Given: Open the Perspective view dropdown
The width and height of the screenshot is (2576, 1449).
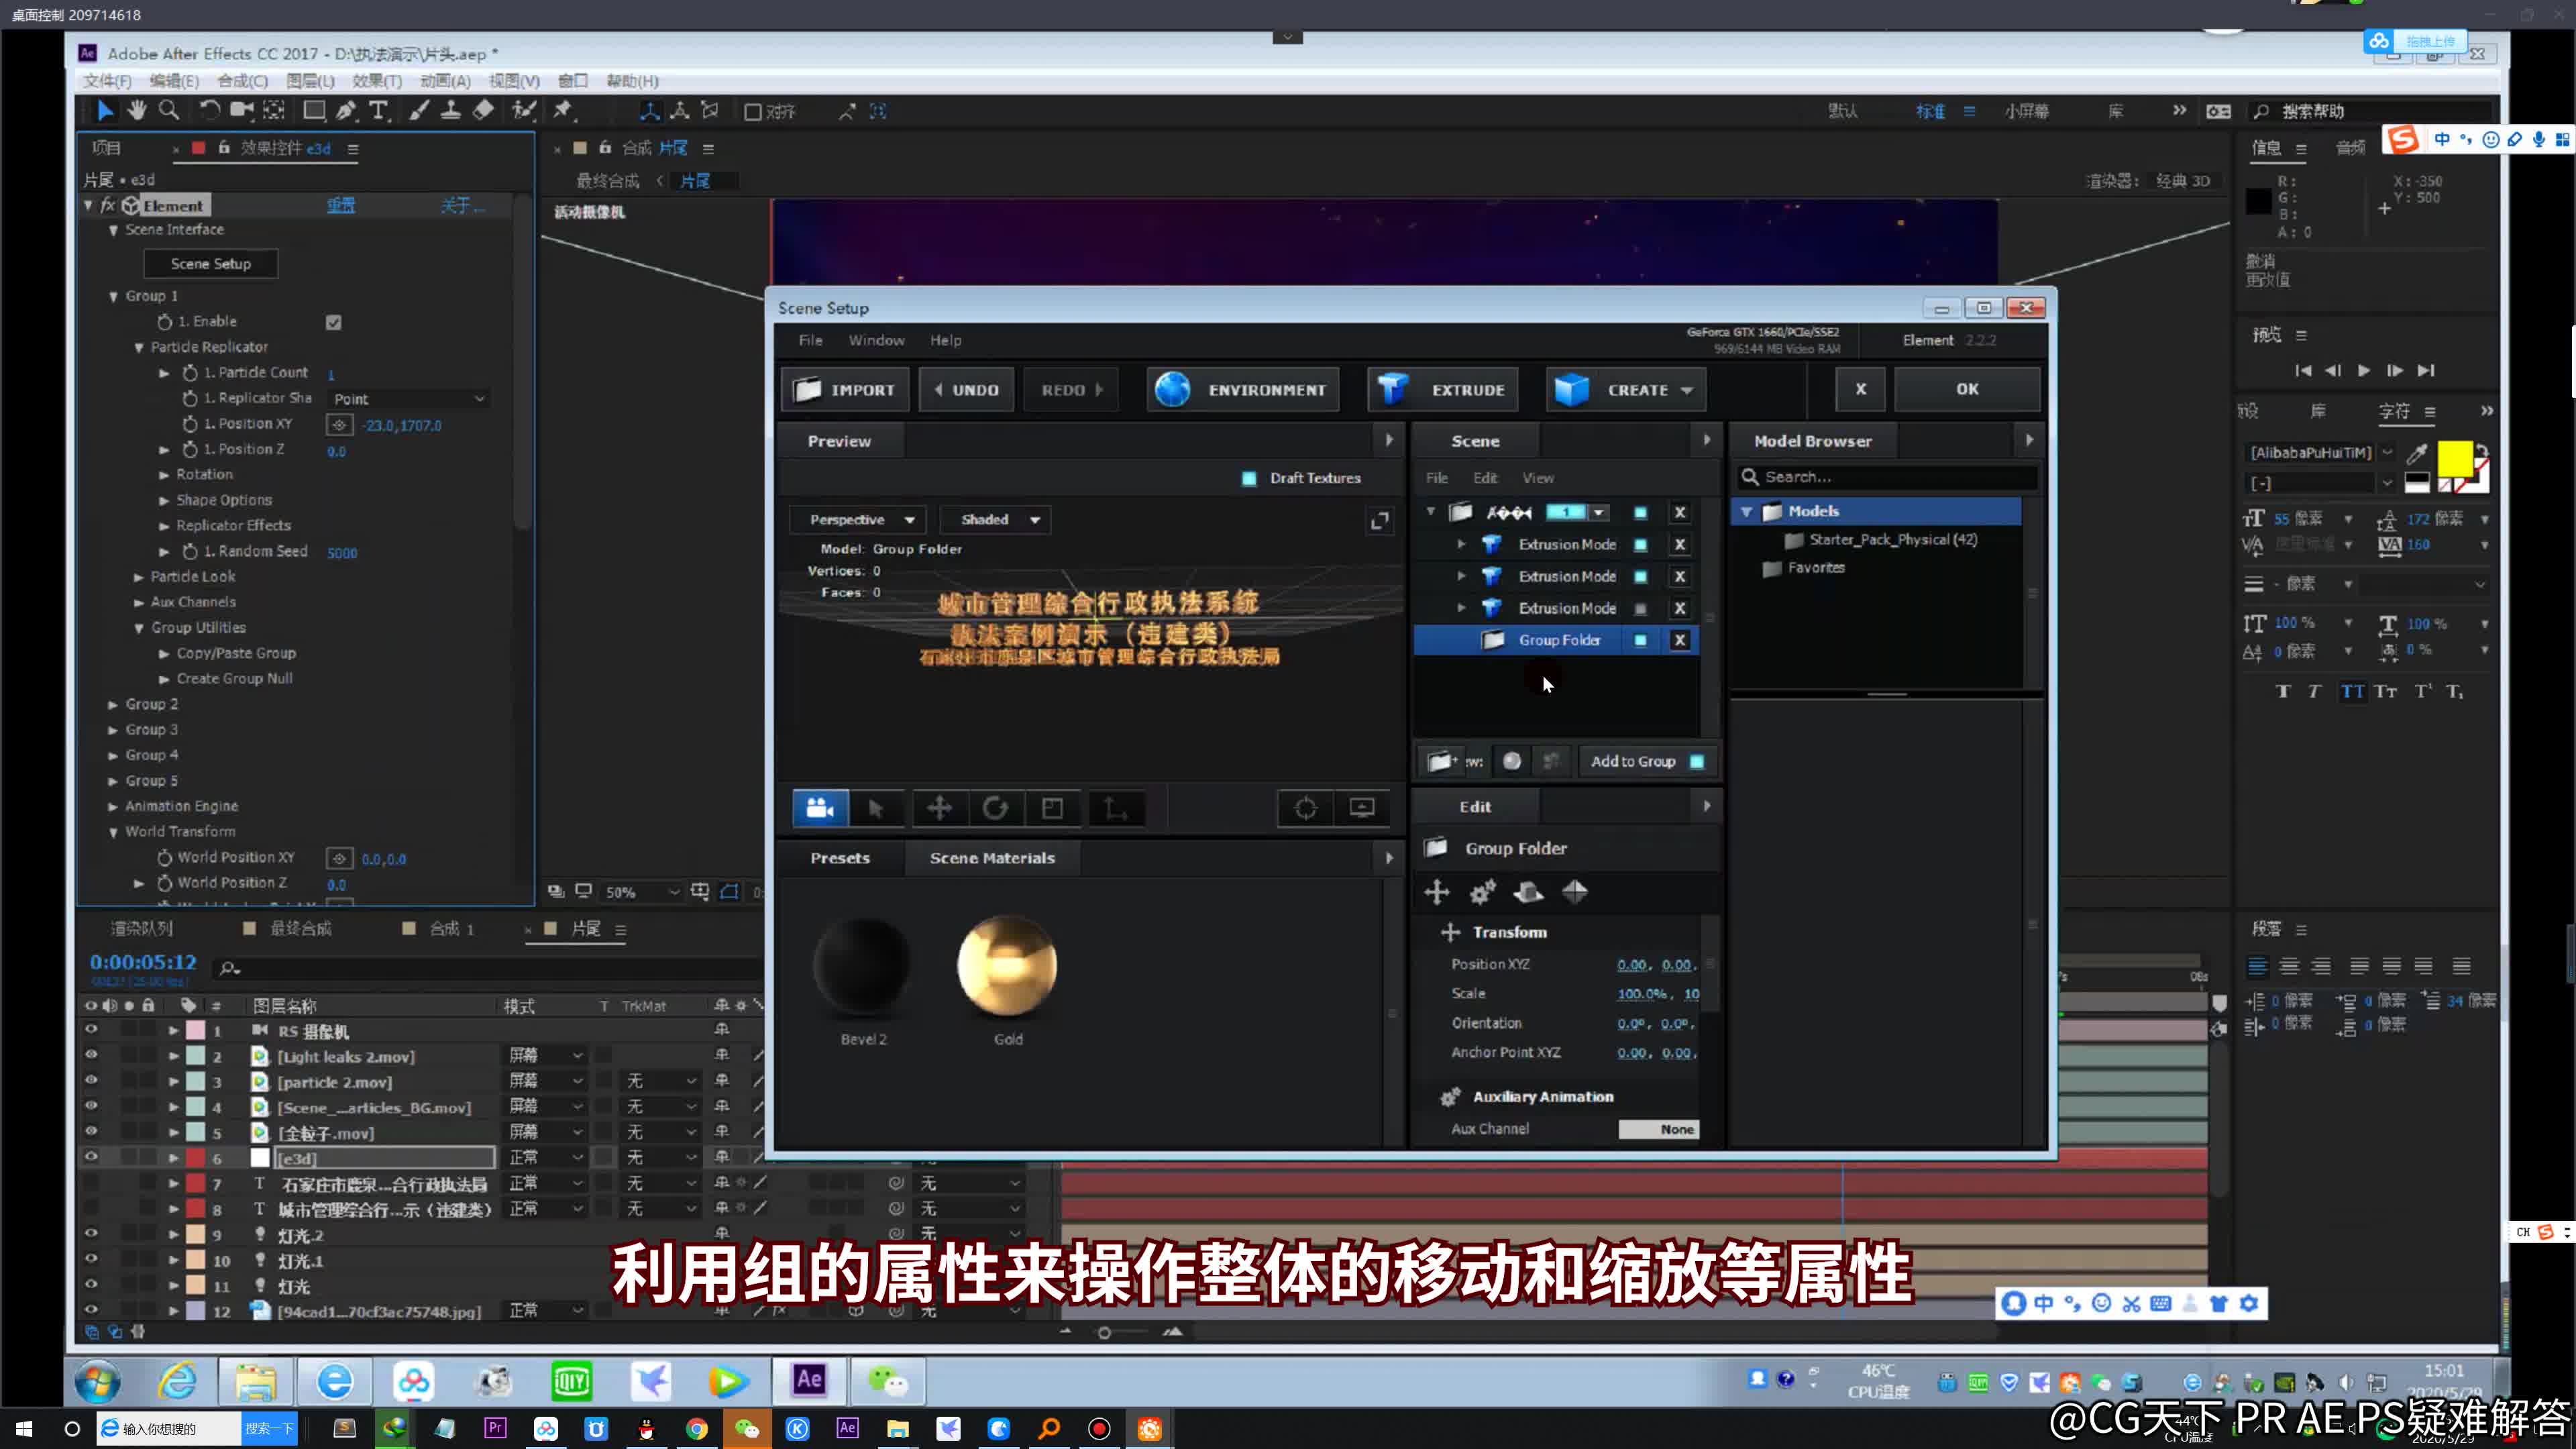Looking at the screenshot, I should 857,519.
